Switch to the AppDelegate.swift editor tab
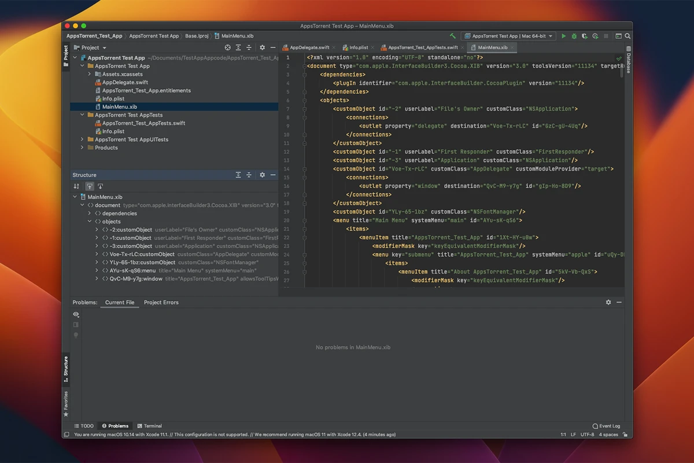The image size is (694, 463). click(x=309, y=47)
